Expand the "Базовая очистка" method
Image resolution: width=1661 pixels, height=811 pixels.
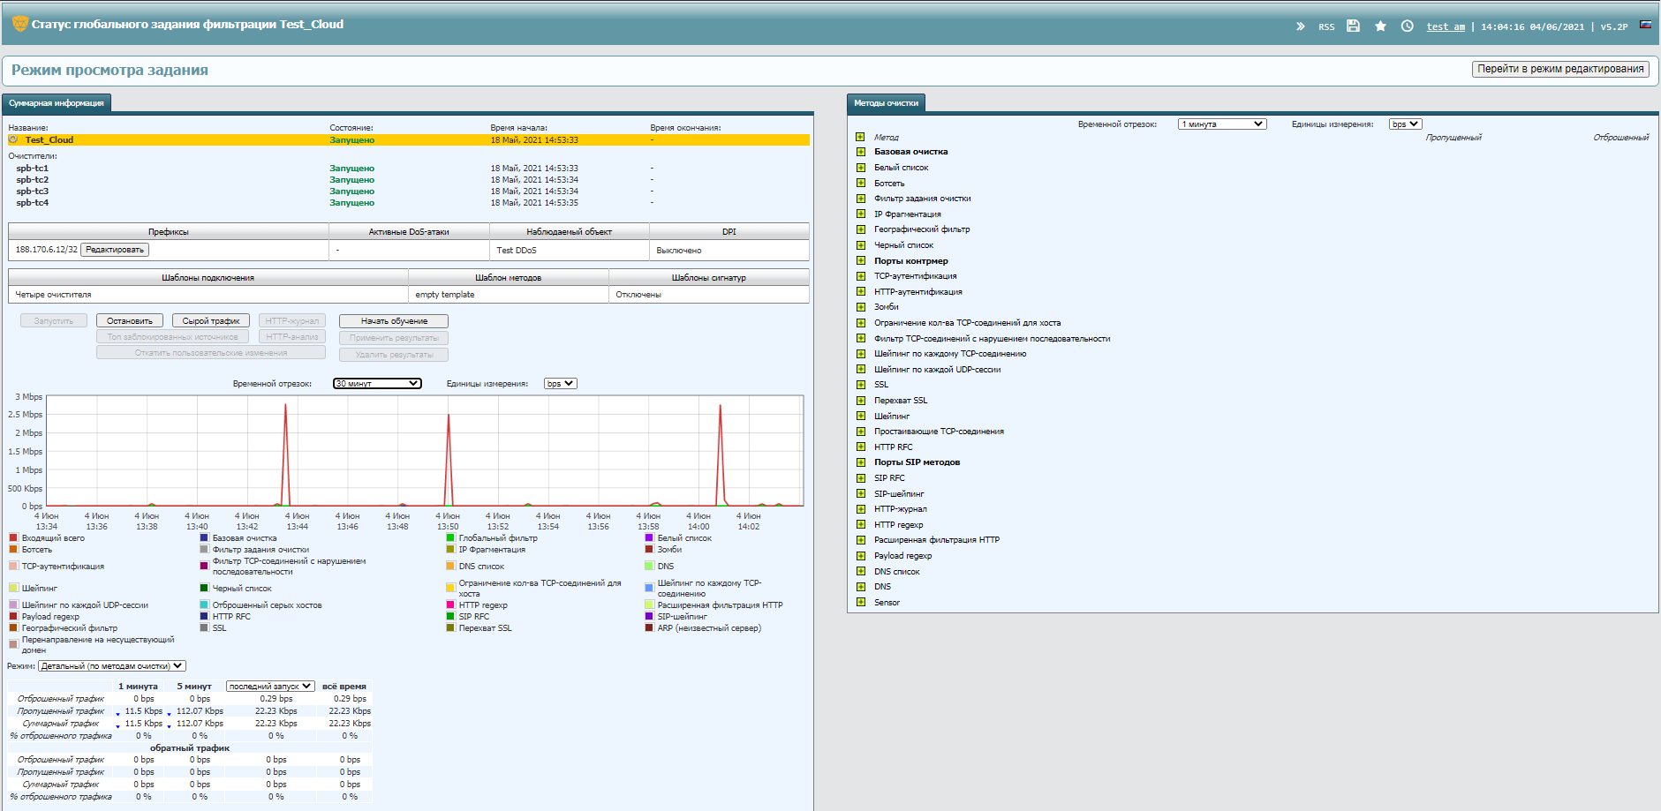[x=860, y=152]
